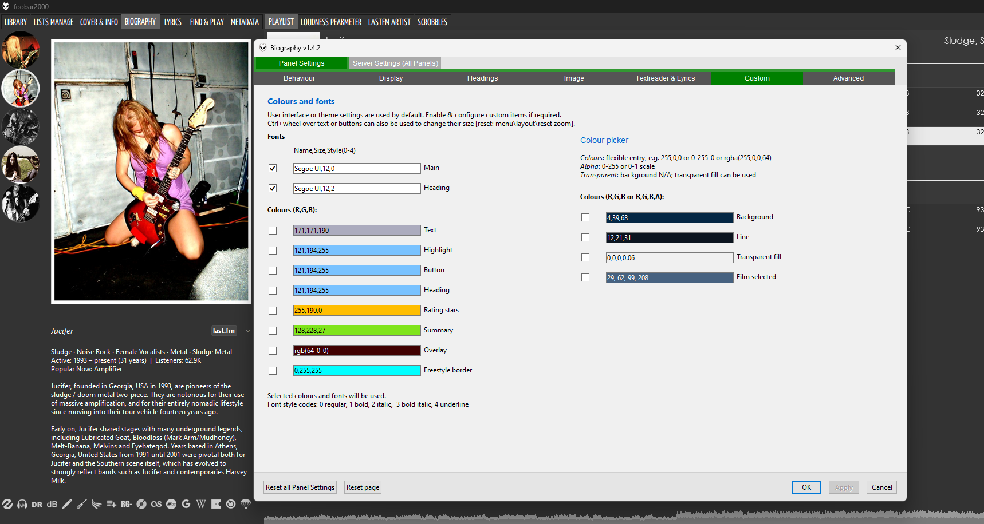Enable the custom Background colour checkbox
984x524 pixels.
pyautogui.click(x=585, y=217)
